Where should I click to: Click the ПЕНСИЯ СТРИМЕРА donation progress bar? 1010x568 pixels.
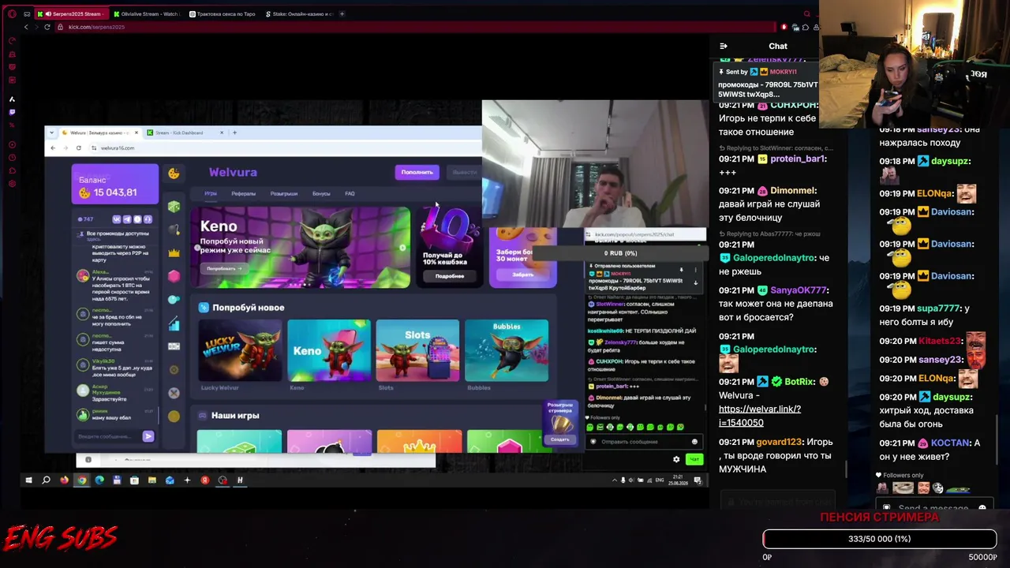point(879,539)
